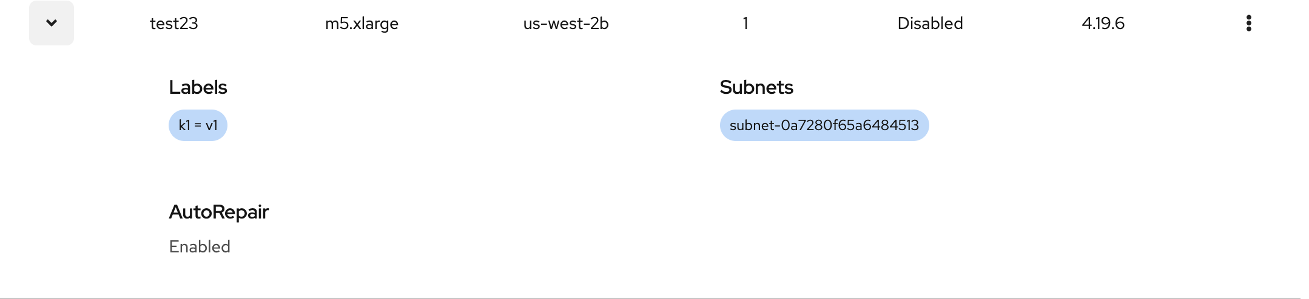Click the blue k1 label badge
This screenshot has height=299, width=1309.
tap(198, 125)
